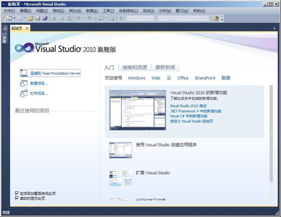Click the 新建项目... link

tap(39, 84)
